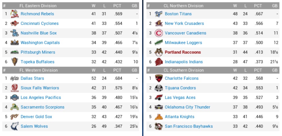Screen dimensions: 282x136
Task: Click the Salem Wolves wolf logo
Action: coord(14,126)
